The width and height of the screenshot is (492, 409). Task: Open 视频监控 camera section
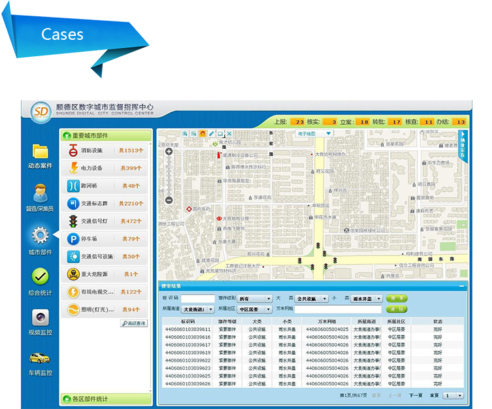41,322
